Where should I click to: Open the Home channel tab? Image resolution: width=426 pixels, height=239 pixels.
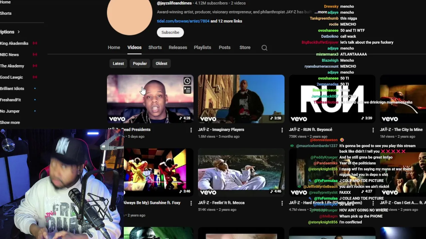(x=114, y=47)
